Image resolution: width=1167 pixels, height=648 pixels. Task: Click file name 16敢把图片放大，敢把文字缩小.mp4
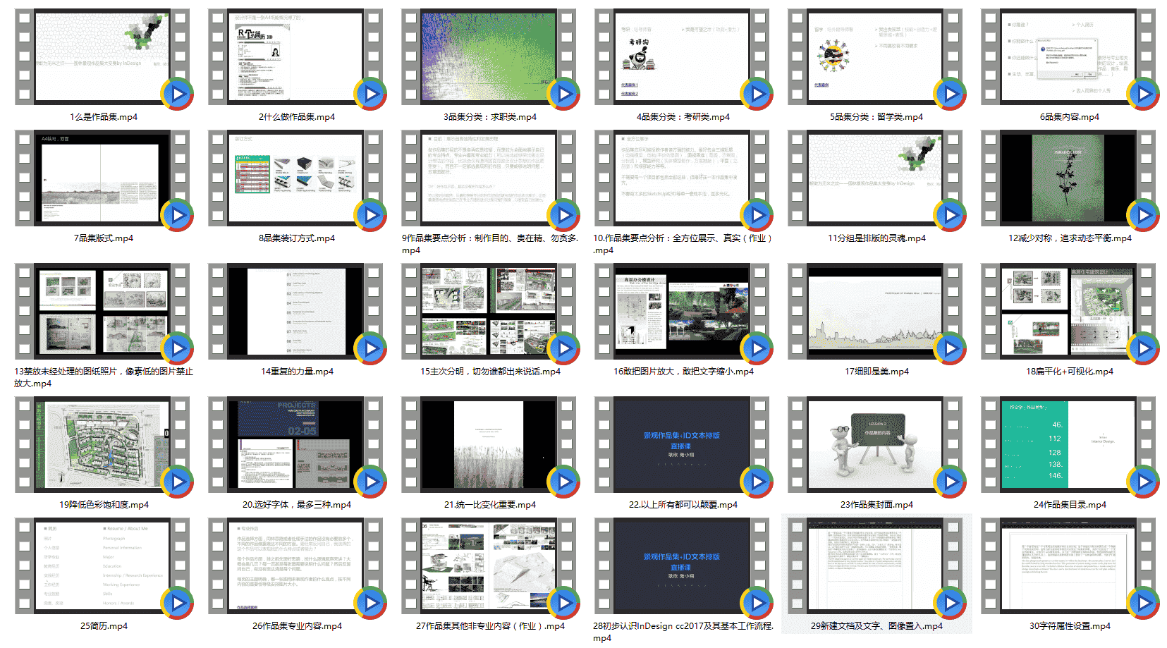click(683, 372)
